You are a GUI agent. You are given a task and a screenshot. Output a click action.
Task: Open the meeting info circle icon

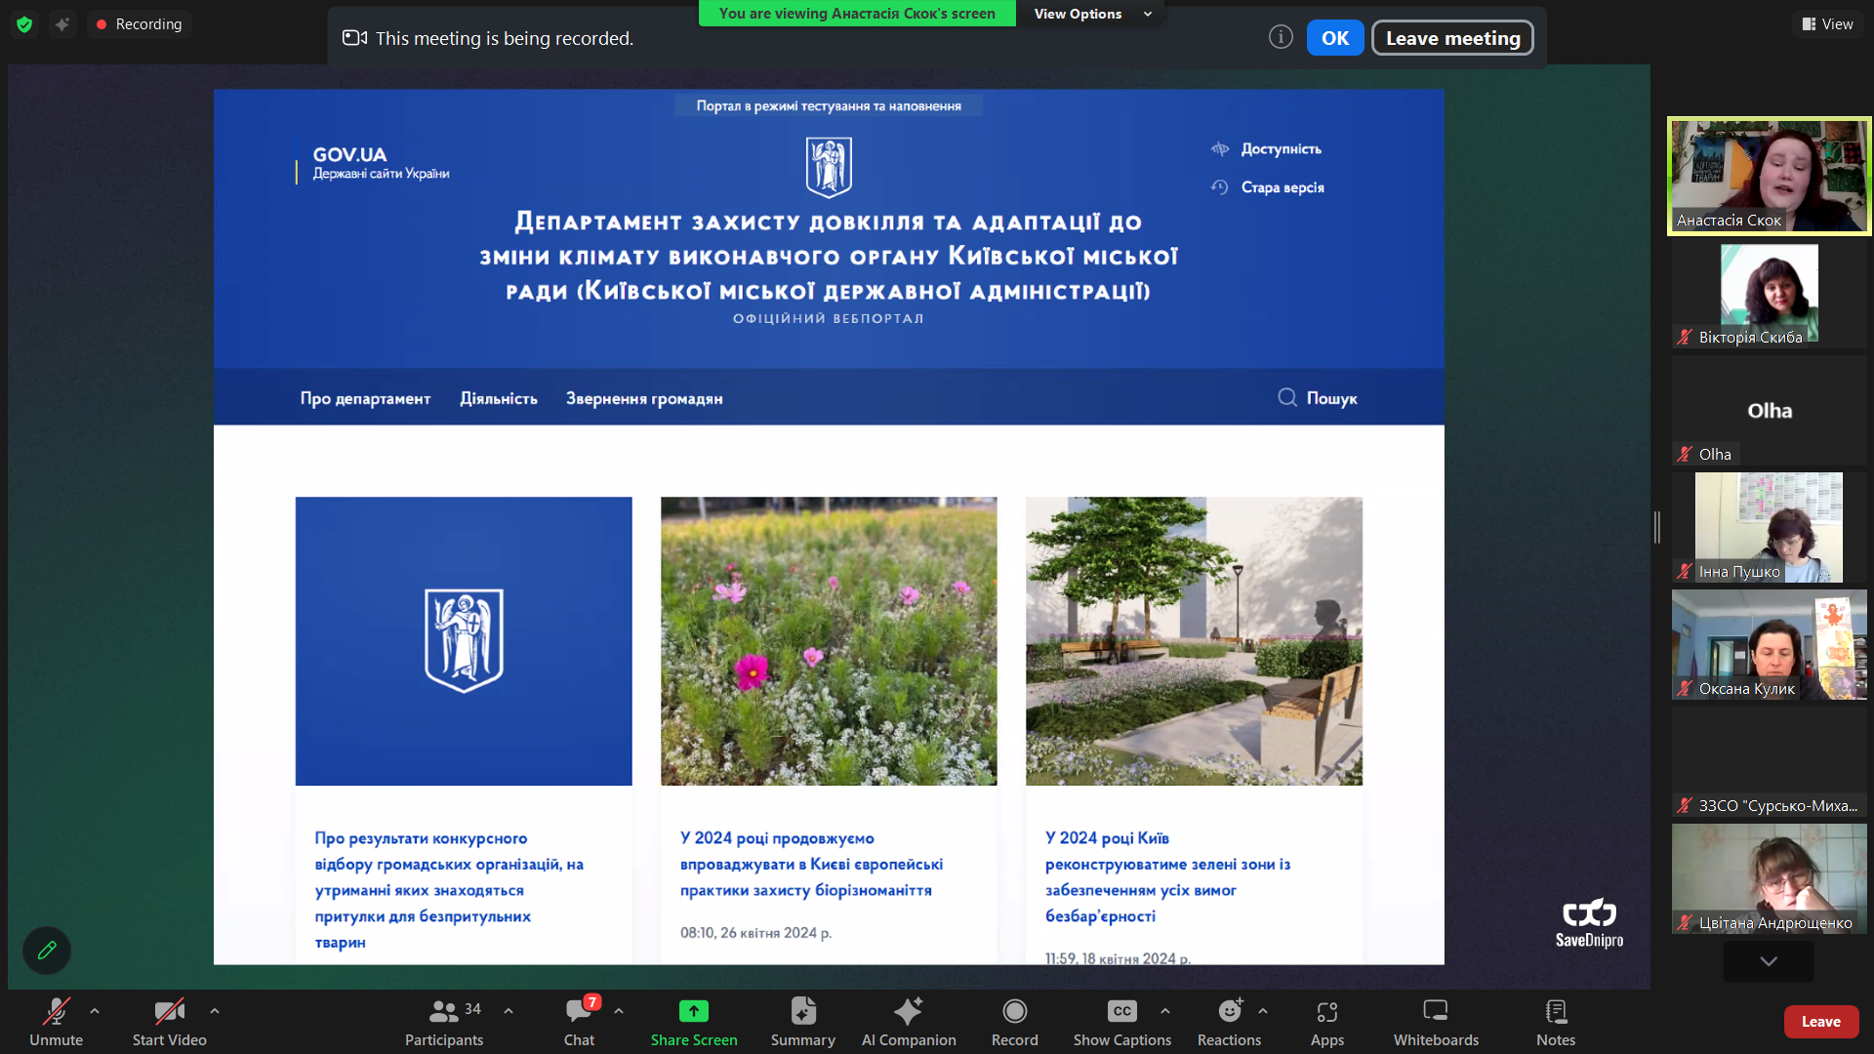pyautogui.click(x=1281, y=37)
